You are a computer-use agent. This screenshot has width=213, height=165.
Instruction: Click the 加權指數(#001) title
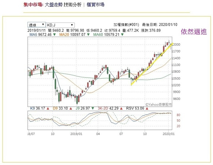pyautogui.click(x=126, y=25)
